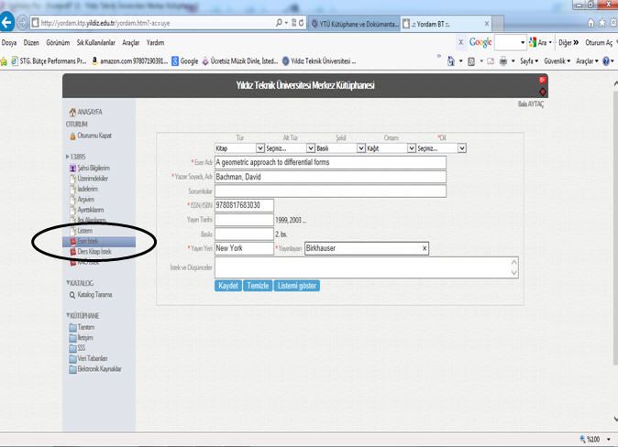Switch to YTÜ Kütüphane ve Dokümantasyon tab
618x447 pixels.
356,22
